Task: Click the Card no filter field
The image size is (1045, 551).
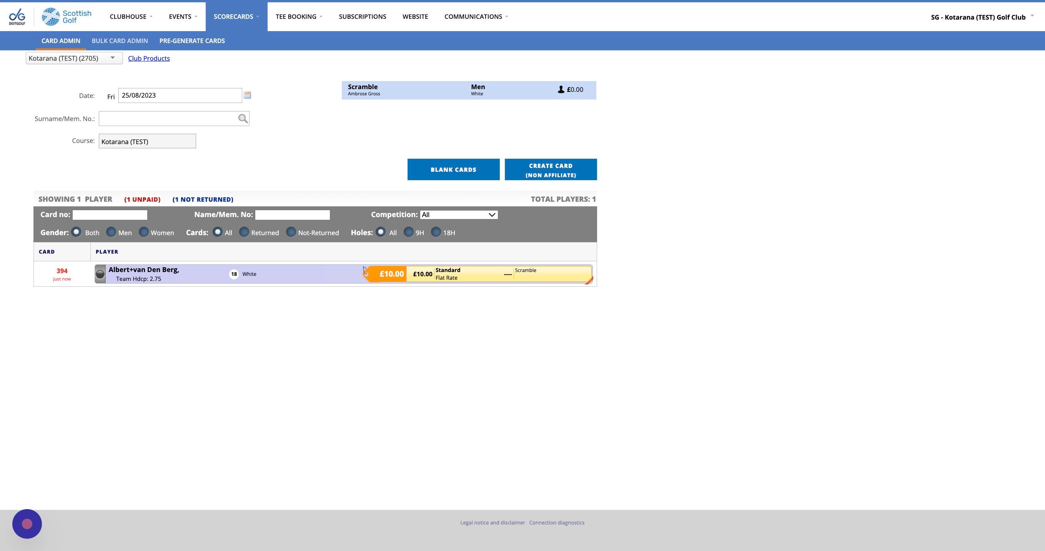Action: pos(110,215)
